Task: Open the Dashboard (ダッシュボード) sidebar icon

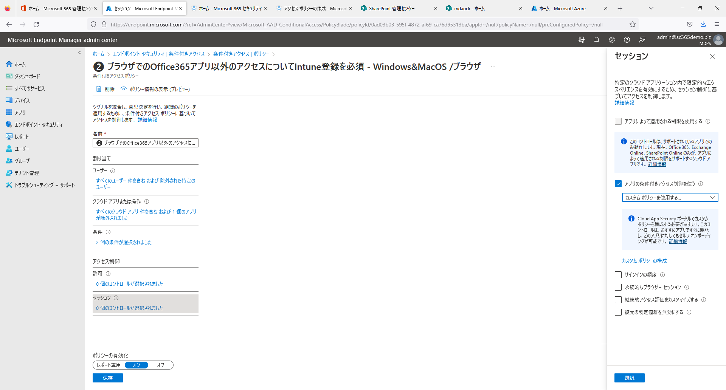Action: tap(9, 76)
